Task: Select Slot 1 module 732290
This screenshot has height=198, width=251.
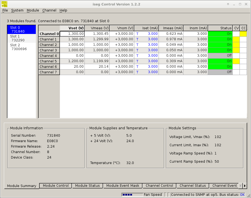Action: point(22,38)
